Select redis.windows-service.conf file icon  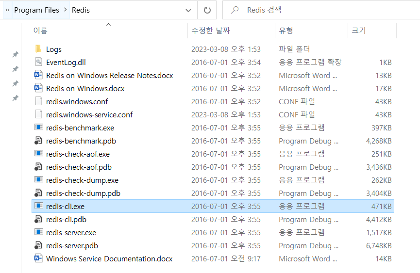point(38,114)
